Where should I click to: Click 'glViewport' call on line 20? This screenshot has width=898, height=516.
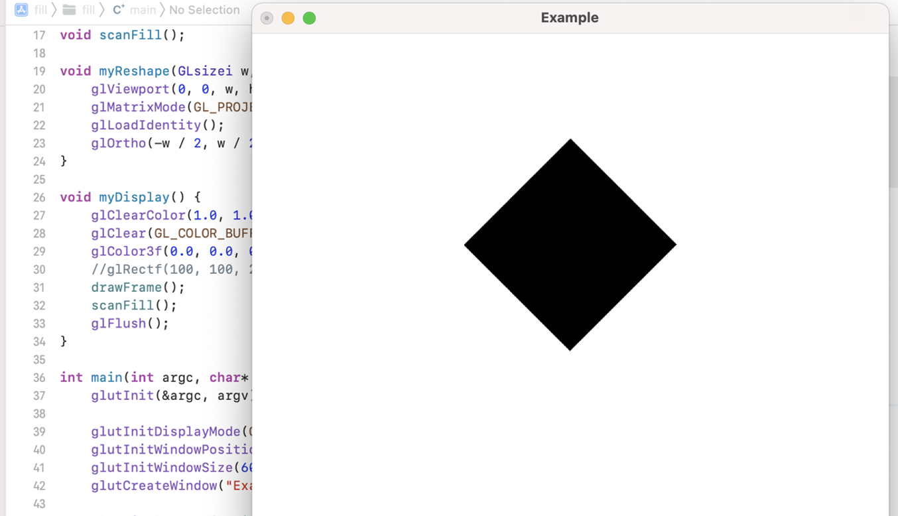pos(130,89)
